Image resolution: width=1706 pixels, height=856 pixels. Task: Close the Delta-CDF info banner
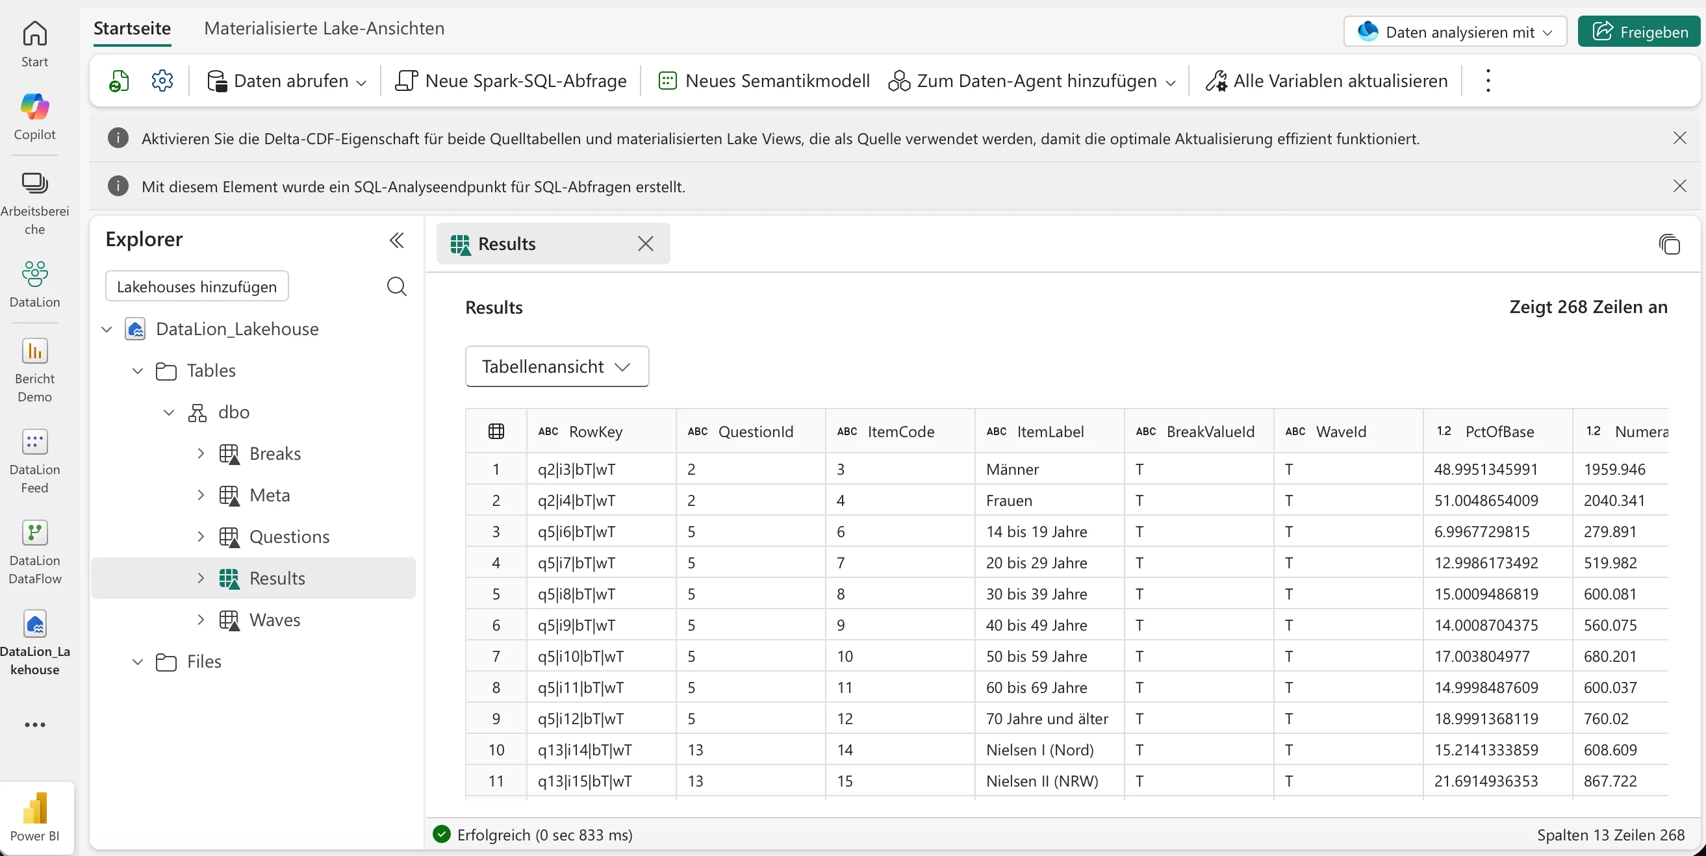1679,138
